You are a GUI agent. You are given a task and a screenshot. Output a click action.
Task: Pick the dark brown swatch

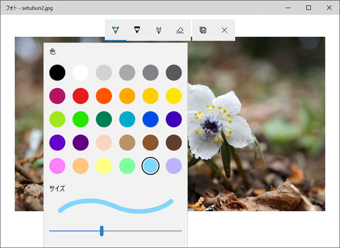click(x=174, y=143)
